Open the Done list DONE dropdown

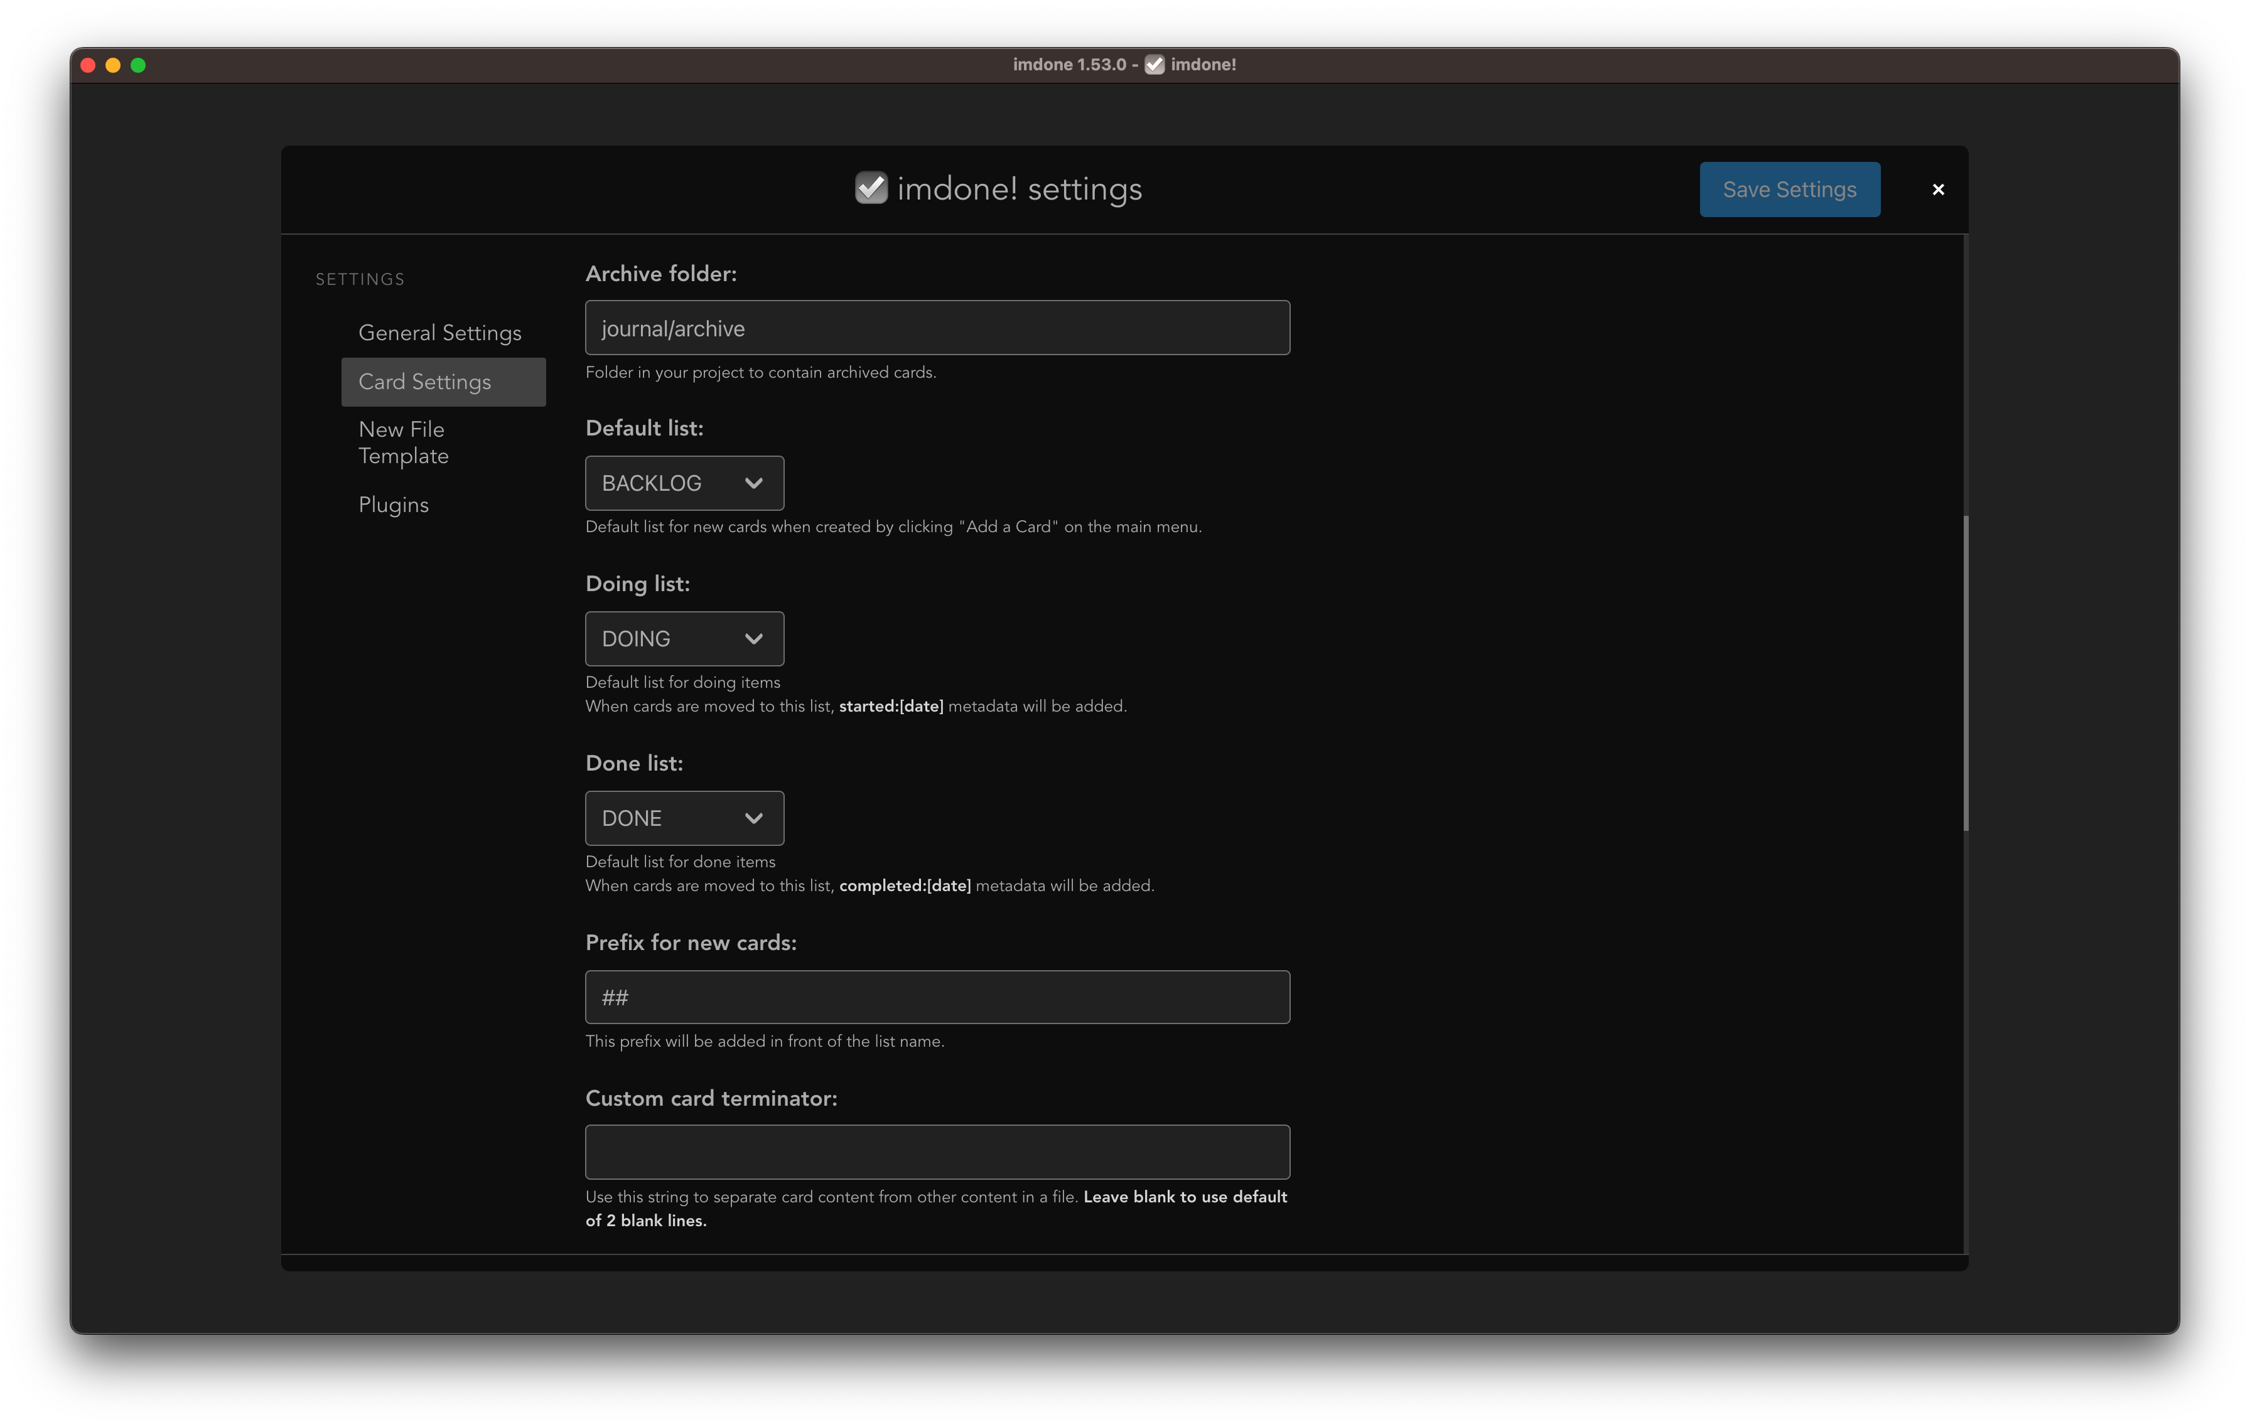[684, 818]
